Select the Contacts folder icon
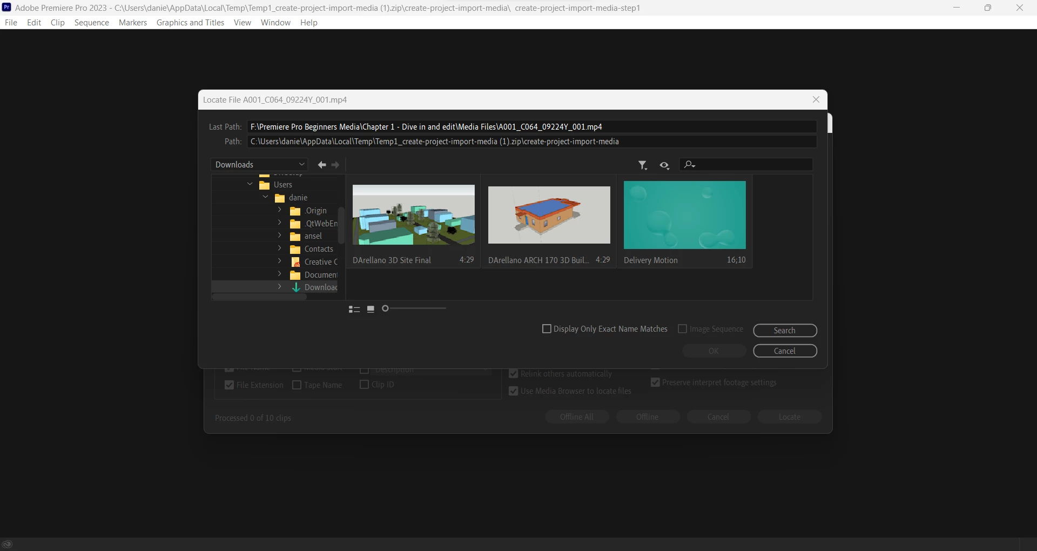The width and height of the screenshot is (1037, 551). [295, 249]
